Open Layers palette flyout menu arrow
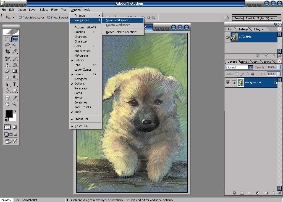Image resolution: width=283 pixels, height=202 pixels. pos(279,62)
